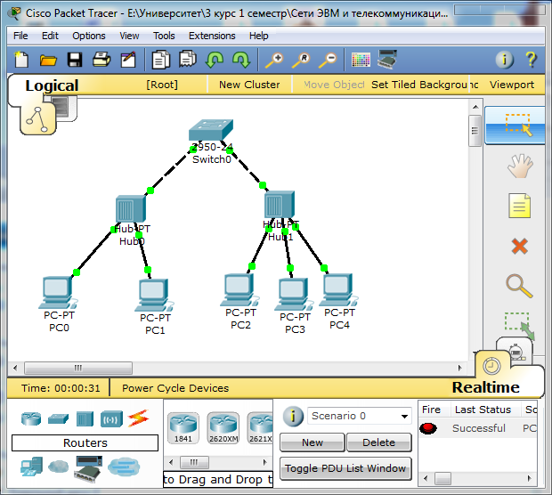This screenshot has height=495, width=552.
Task: Reset zoom with R magnifier
Action: coord(301,60)
